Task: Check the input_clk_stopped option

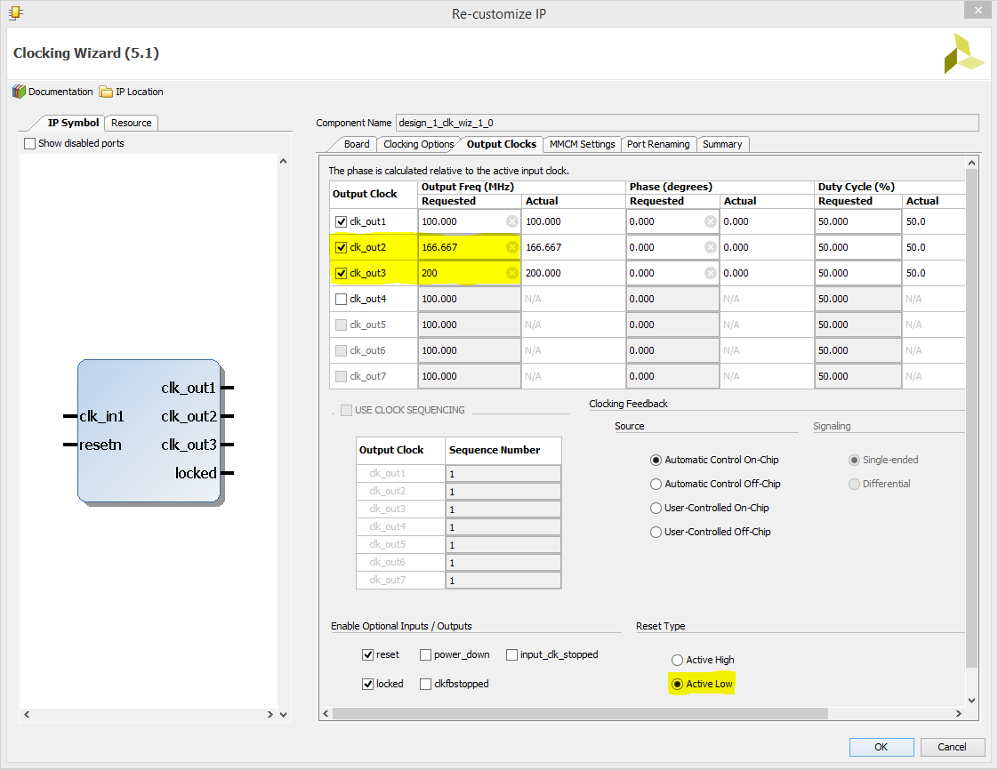Action: (x=511, y=654)
